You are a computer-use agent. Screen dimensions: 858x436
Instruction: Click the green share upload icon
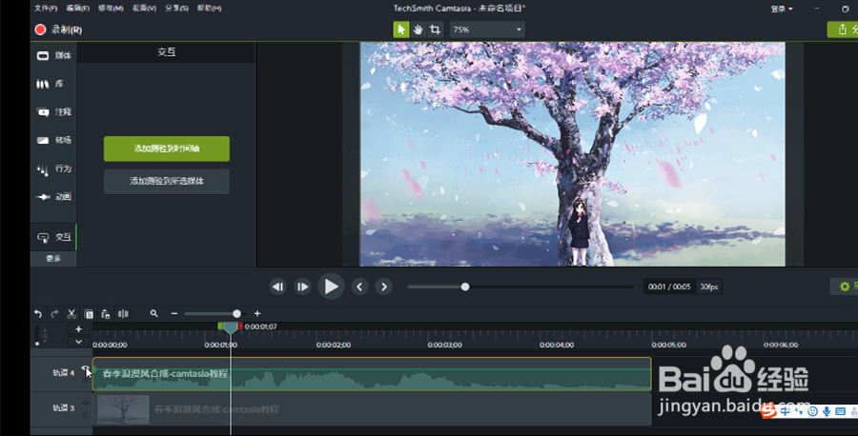(x=843, y=30)
